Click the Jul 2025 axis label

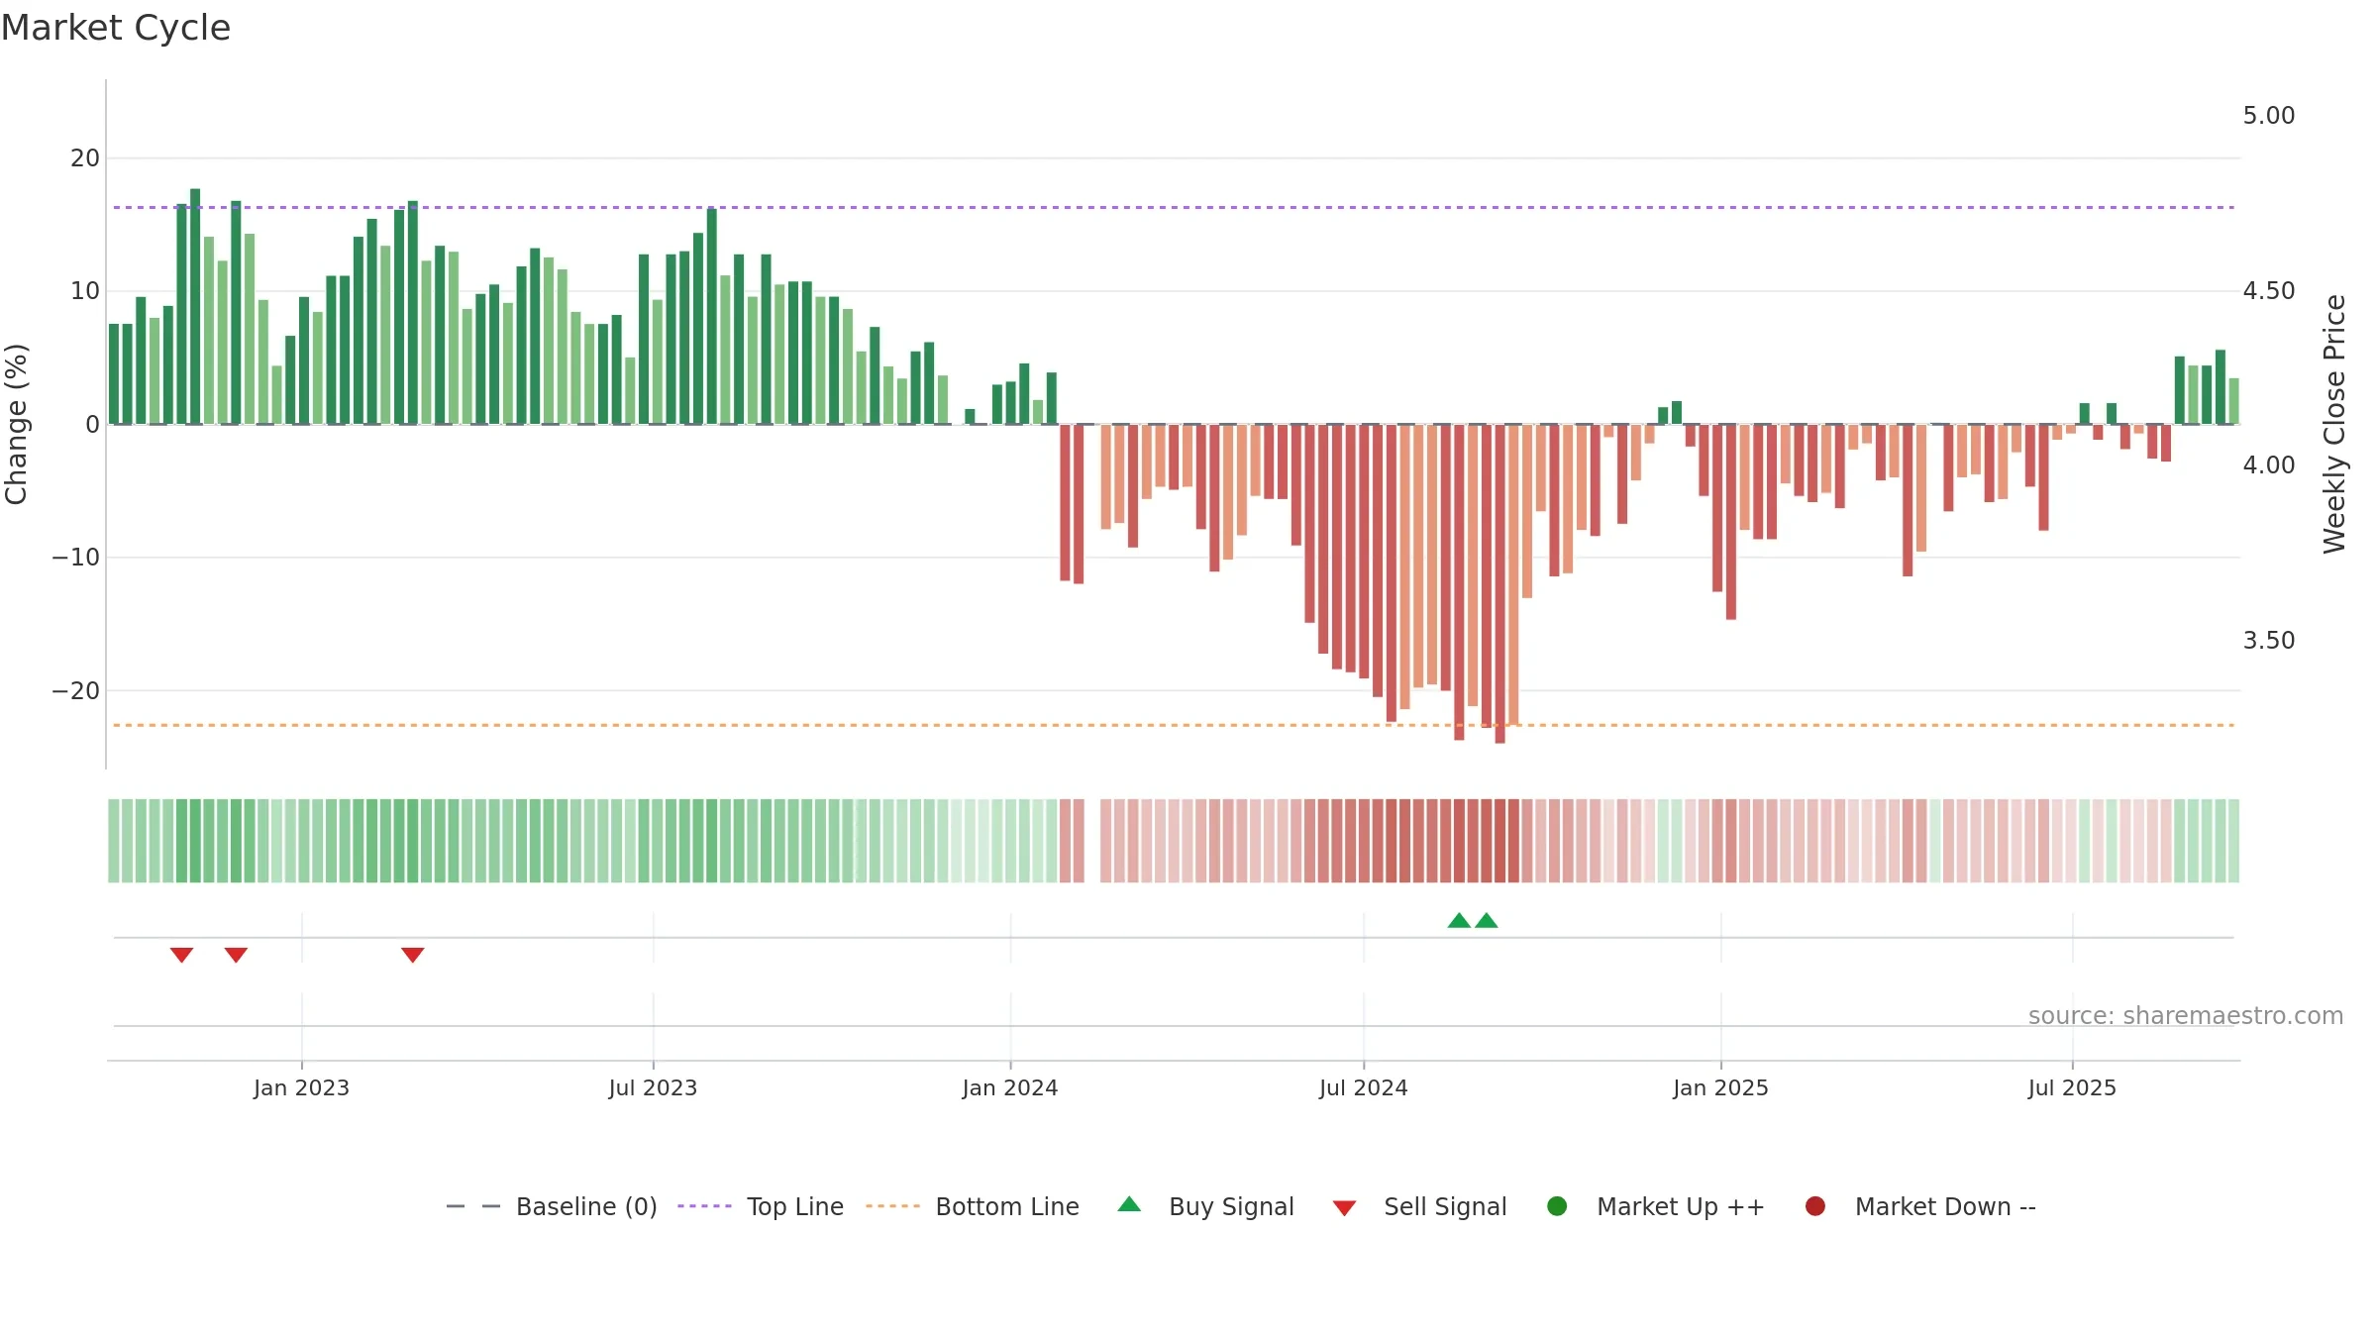2072,1087
